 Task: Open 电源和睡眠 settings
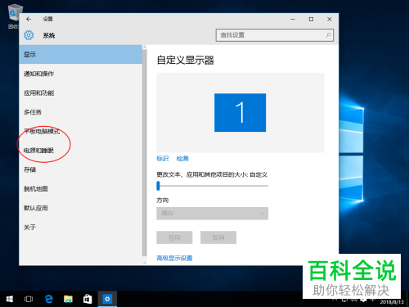81,151
